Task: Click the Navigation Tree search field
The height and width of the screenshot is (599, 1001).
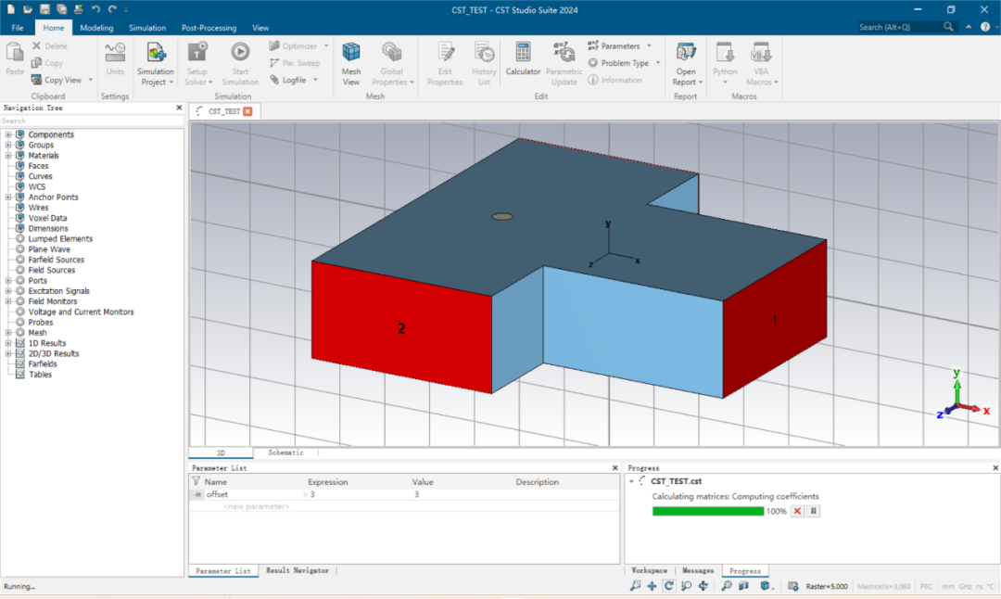Action: click(x=91, y=121)
